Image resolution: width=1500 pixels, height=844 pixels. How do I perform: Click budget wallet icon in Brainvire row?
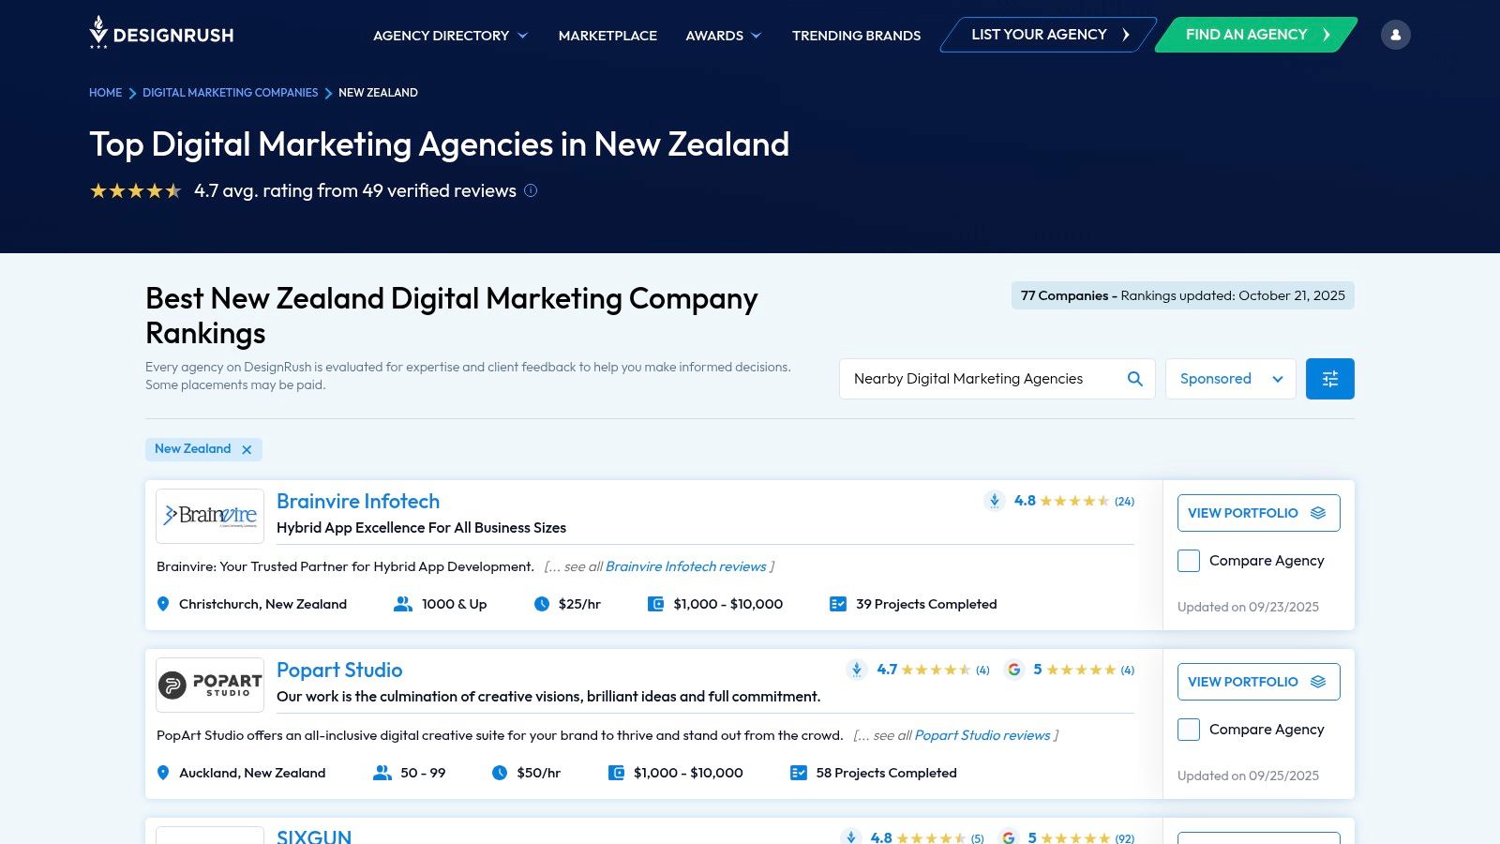pos(656,604)
